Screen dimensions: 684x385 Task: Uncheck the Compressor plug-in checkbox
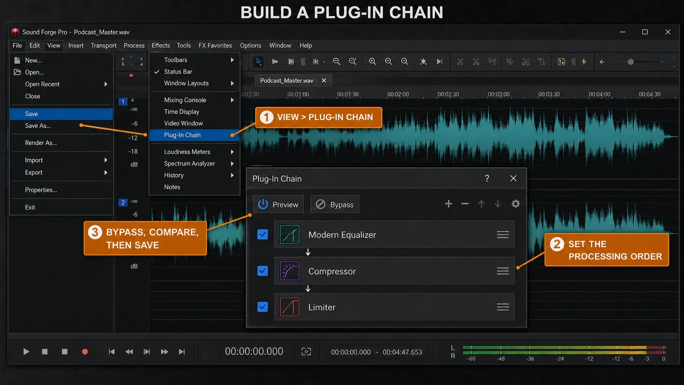point(263,271)
